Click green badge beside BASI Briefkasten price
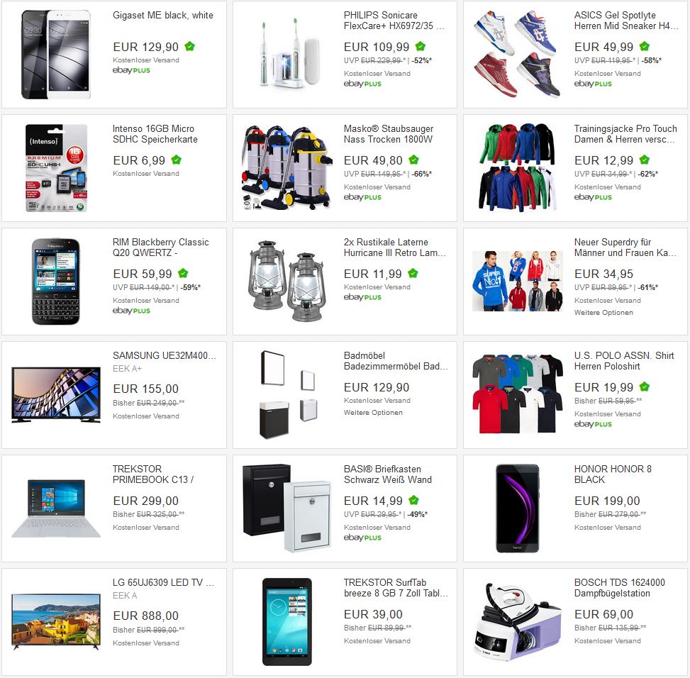 click(413, 500)
